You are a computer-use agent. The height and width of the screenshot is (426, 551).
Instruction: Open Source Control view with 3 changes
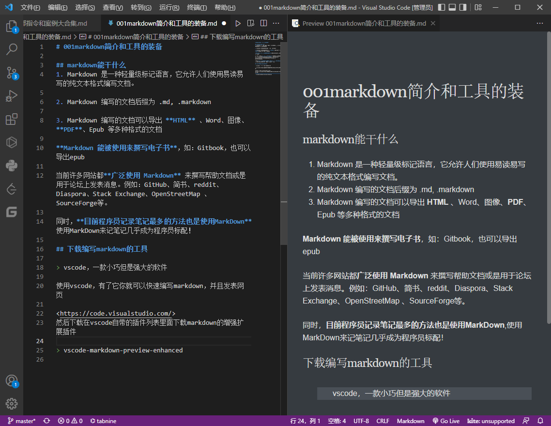[x=12, y=73]
